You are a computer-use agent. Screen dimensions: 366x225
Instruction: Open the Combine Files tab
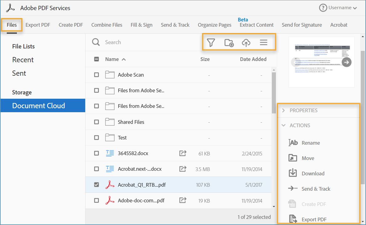[107, 25]
